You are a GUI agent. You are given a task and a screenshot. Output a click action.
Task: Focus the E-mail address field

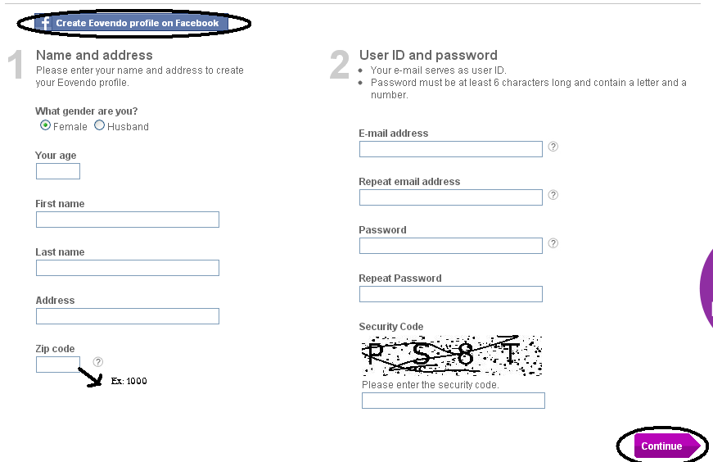pyautogui.click(x=451, y=149)
